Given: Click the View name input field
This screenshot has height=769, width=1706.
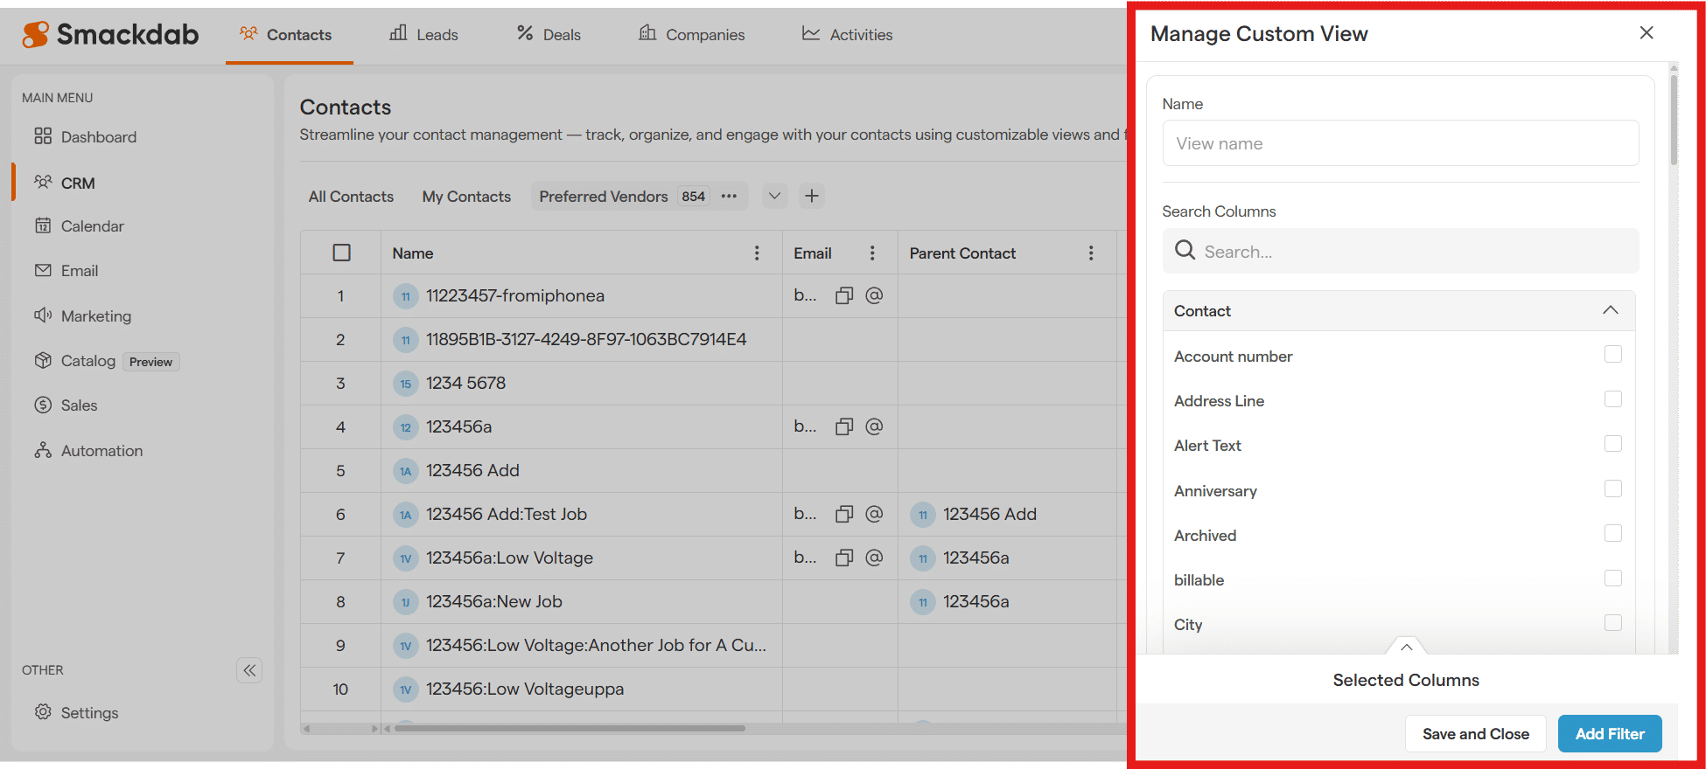Looking at the screenshot, I should (x=1401, y=143).
